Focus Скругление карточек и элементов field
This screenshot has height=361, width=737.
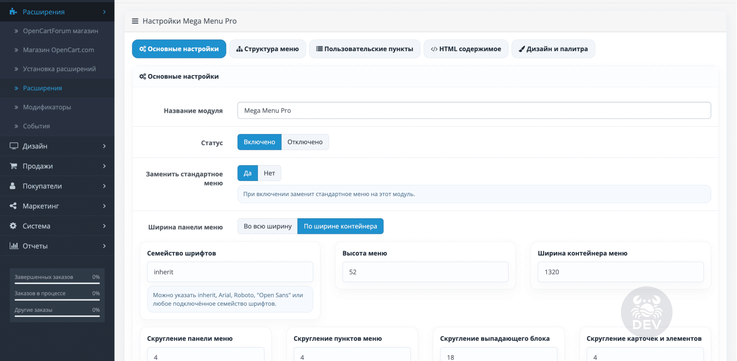645,355
